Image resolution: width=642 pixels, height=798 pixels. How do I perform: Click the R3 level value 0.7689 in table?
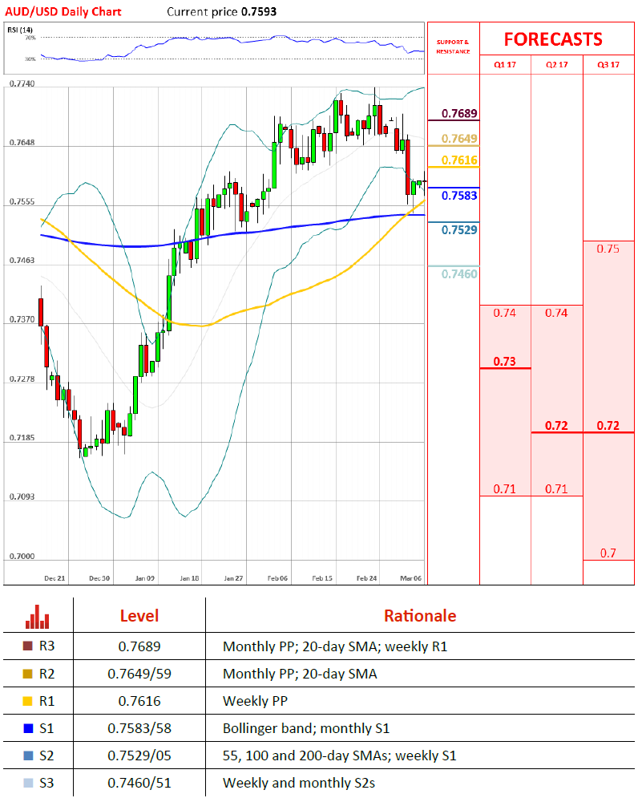pyautogui.click(x=139, y=646)
